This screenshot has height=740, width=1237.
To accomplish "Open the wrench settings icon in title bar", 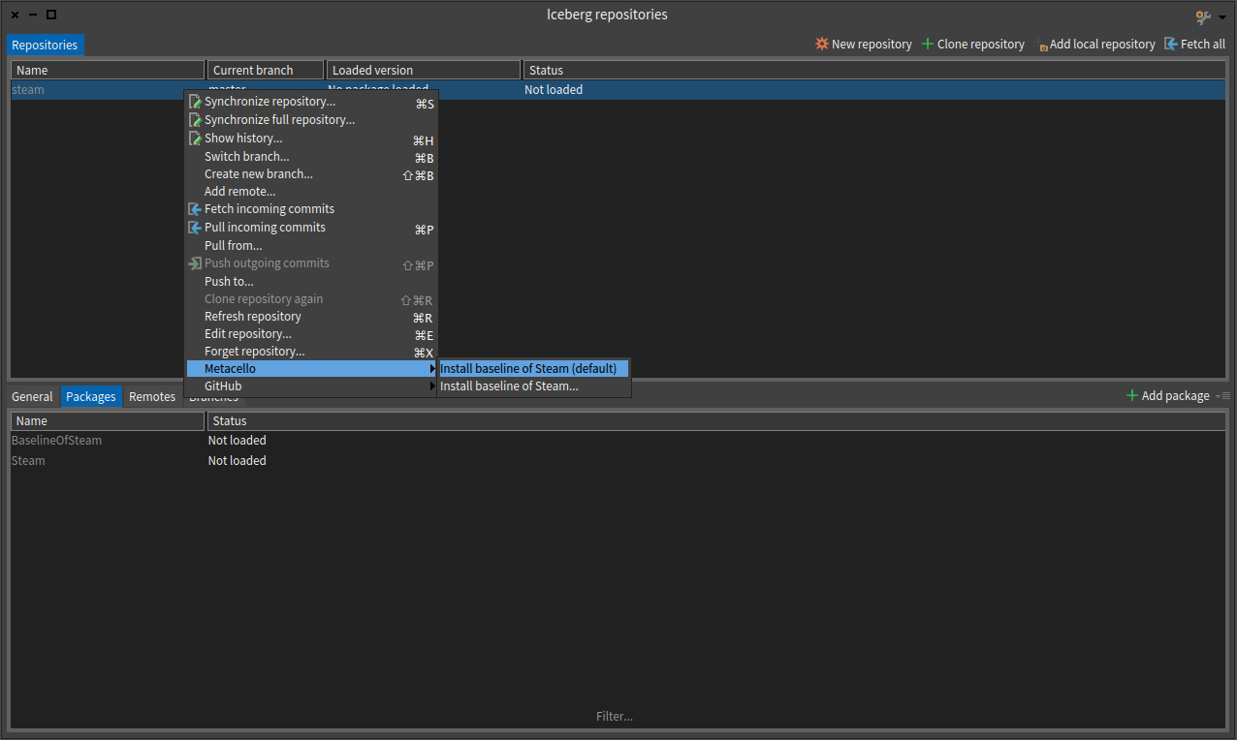I will (x=1203, y=16).
